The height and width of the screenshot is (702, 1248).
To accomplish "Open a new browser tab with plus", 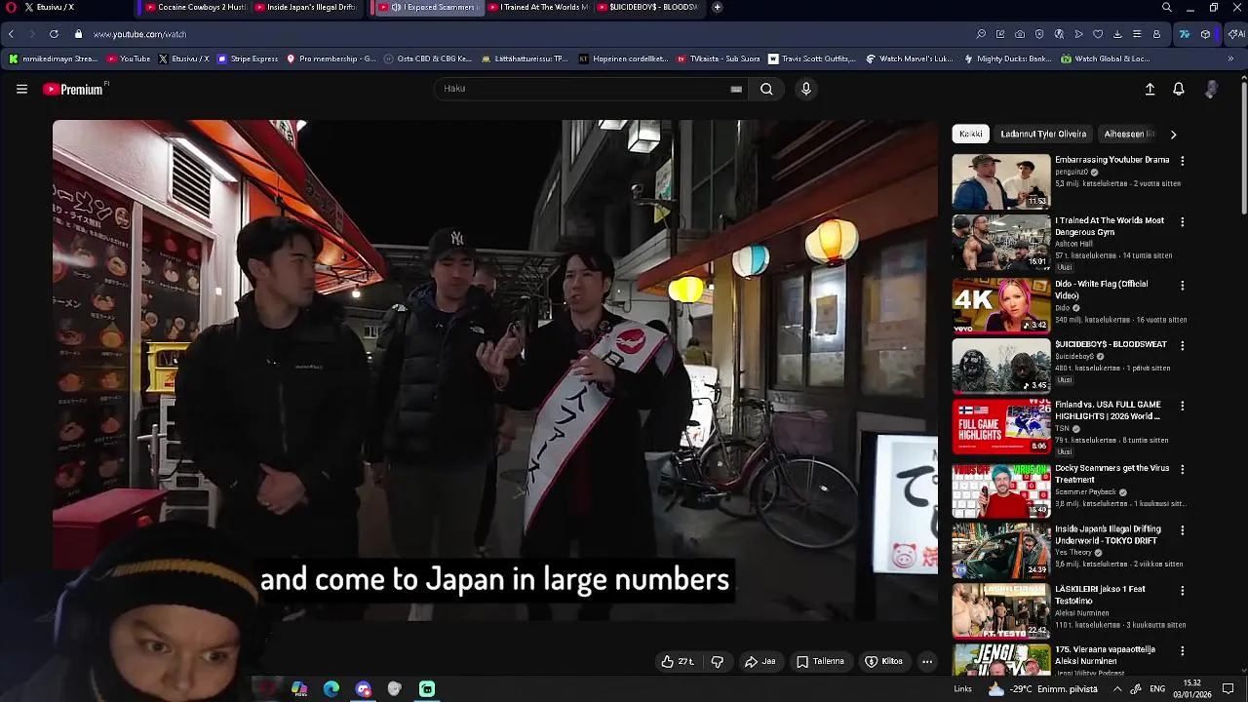I will coord(717,7).
